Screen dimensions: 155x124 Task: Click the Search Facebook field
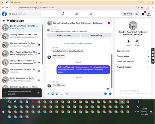point(25,14)
